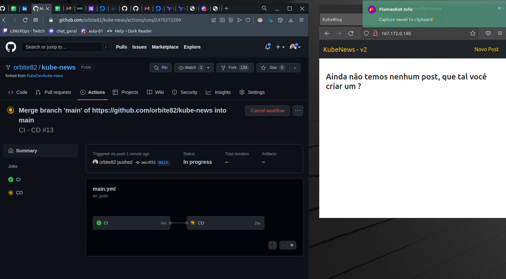The image size is (506, 279).
Task: Open the Insights tab
Action: [218, 92]
